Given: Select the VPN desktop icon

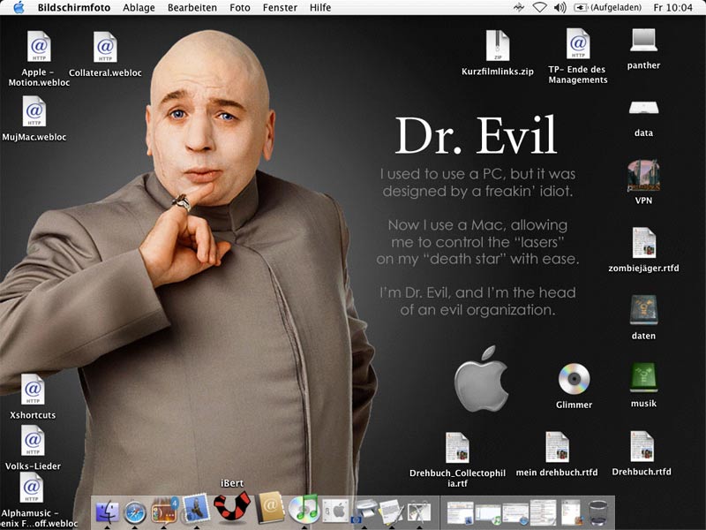Looking at the screenshot, I should pyautogui.click(x=643, y=175).
